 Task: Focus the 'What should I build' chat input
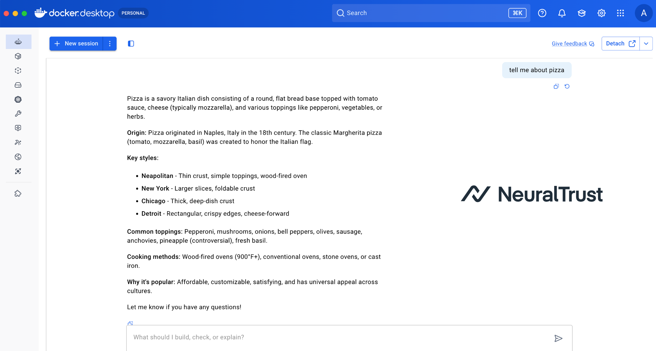[x=340, y=337]
